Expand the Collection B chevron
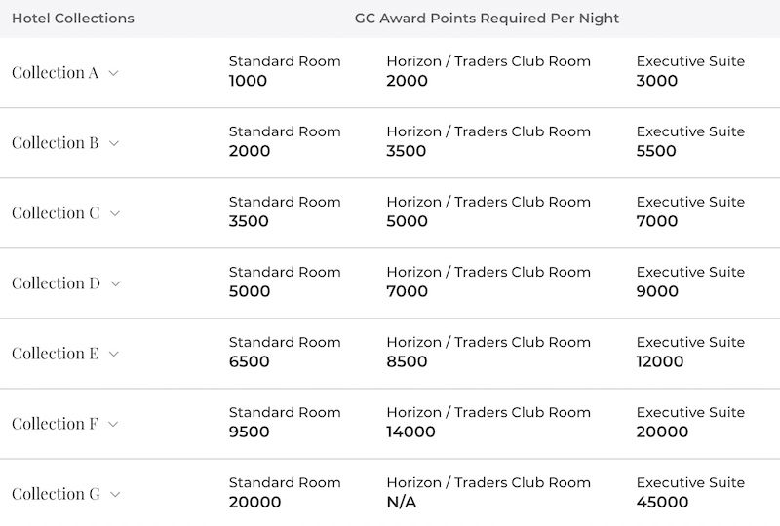780x526 pixels. (113, 143)
